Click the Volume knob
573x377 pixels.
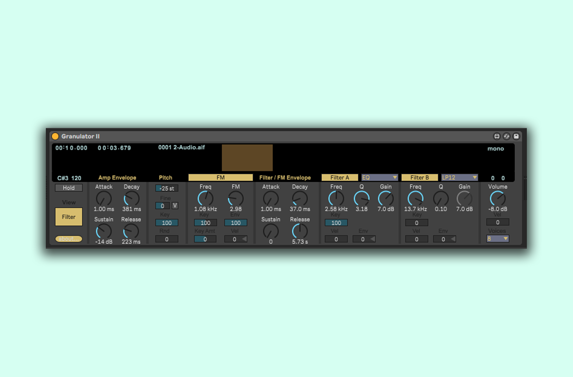(x=498, y=199)
